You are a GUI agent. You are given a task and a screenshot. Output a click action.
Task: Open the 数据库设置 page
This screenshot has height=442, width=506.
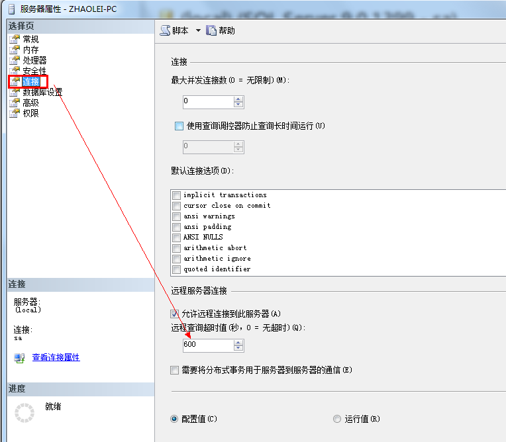pyautogui.click(x=42, y=92)
